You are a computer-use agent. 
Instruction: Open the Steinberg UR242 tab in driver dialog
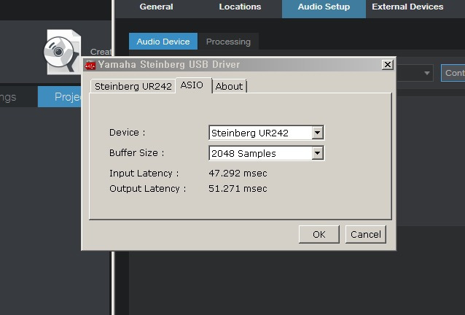[133, 86]
